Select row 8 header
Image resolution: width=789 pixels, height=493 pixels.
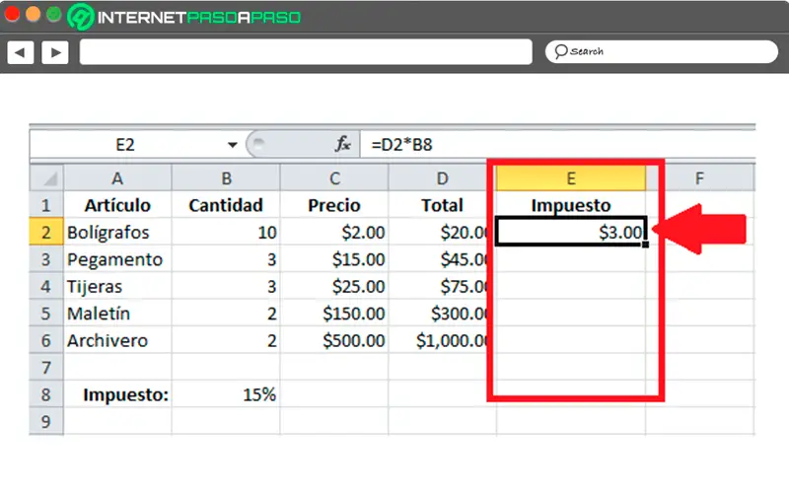coord(46,395)
